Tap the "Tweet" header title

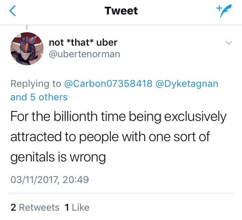(x=121, y=11)
